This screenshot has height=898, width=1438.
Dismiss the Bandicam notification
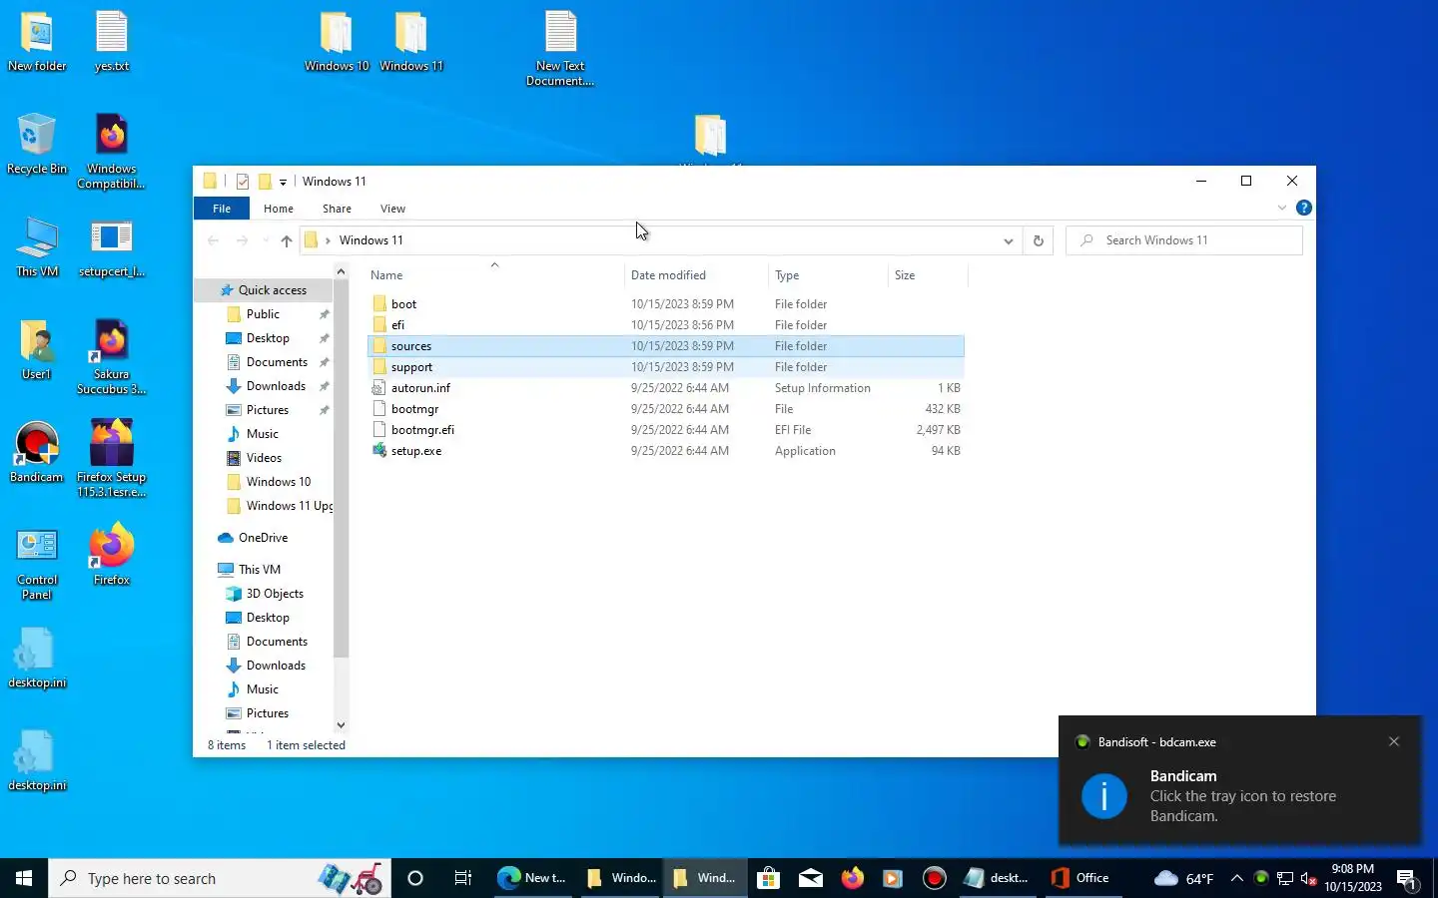tap(1394, 741)
